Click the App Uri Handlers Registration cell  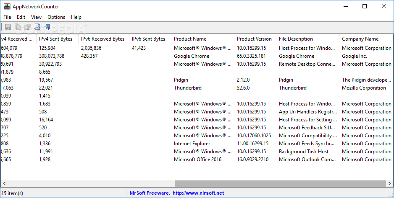click(x=308, y=112)
